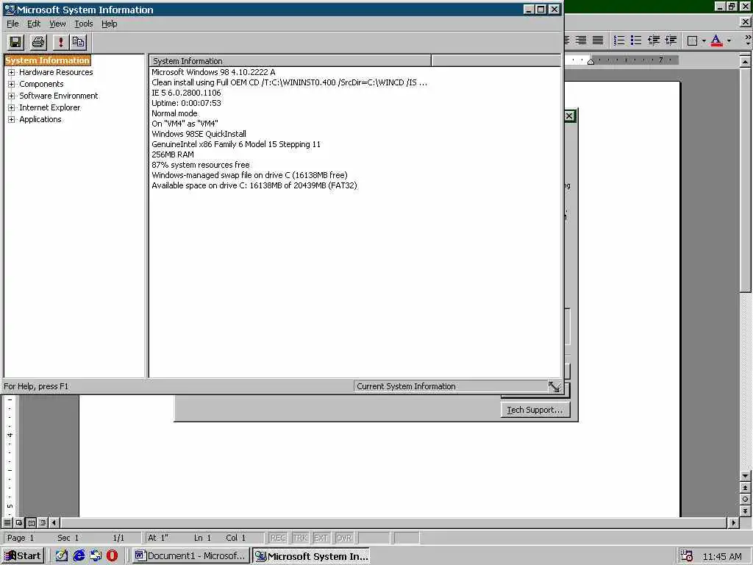Click the Save icon in System Information toolbar
The height and width of the screenshot is (565, 753).
[15, 42]
